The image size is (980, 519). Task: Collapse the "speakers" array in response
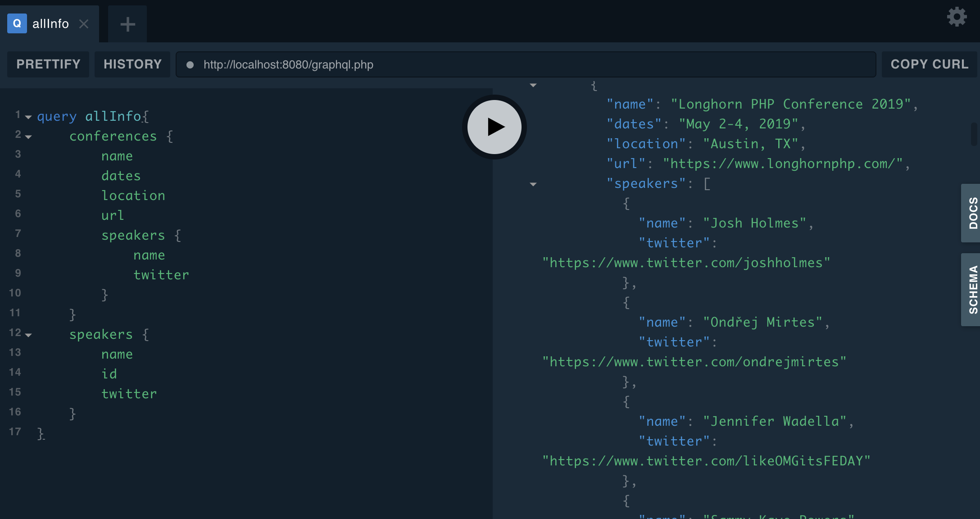pos(533,184)
